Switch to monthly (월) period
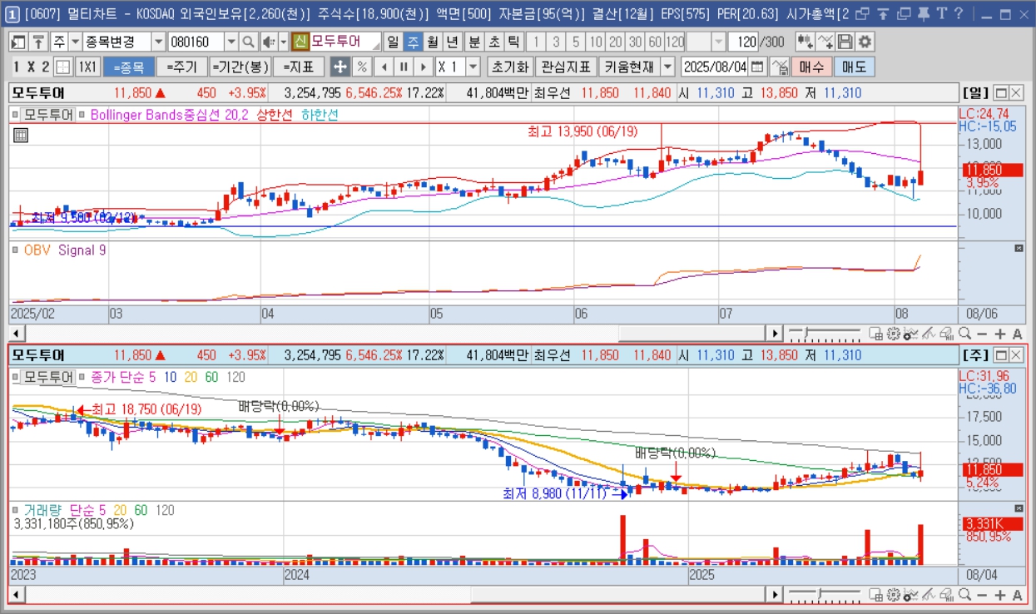This screenshot has height=614, width=1036. 433,42
